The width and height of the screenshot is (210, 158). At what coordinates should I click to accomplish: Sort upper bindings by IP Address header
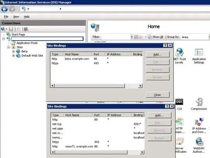118,54
